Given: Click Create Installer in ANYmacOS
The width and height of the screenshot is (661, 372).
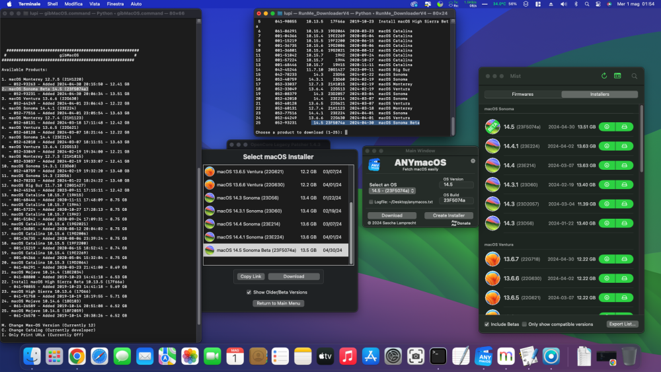Looking at the screenshot, I should click(x=449, y=215).
